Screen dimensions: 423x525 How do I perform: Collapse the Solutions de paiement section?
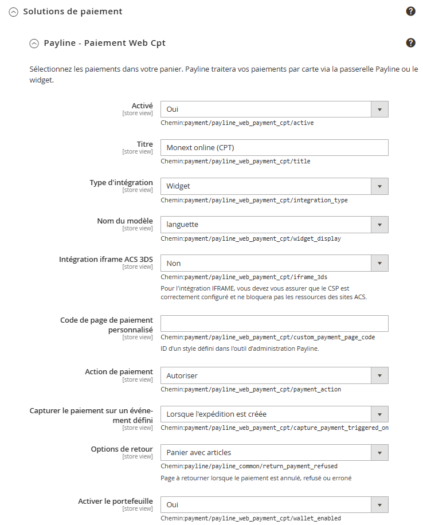14,11
